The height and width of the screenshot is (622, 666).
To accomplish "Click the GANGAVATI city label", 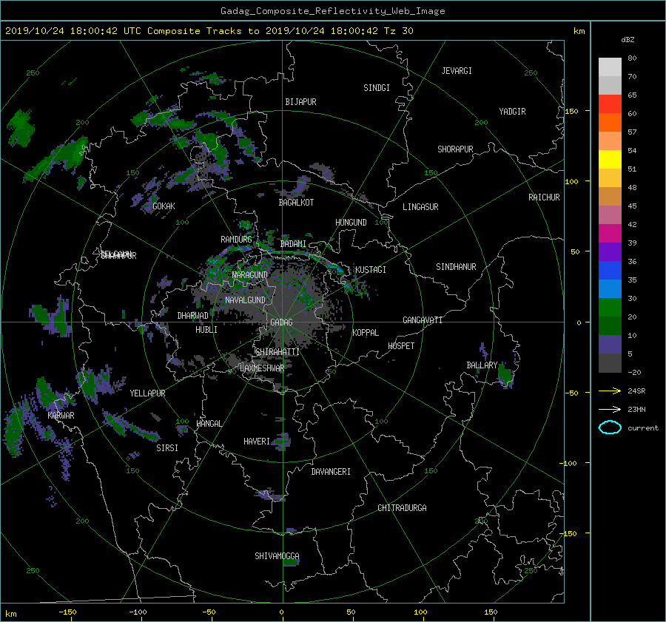I will click(x=423, y=320).
